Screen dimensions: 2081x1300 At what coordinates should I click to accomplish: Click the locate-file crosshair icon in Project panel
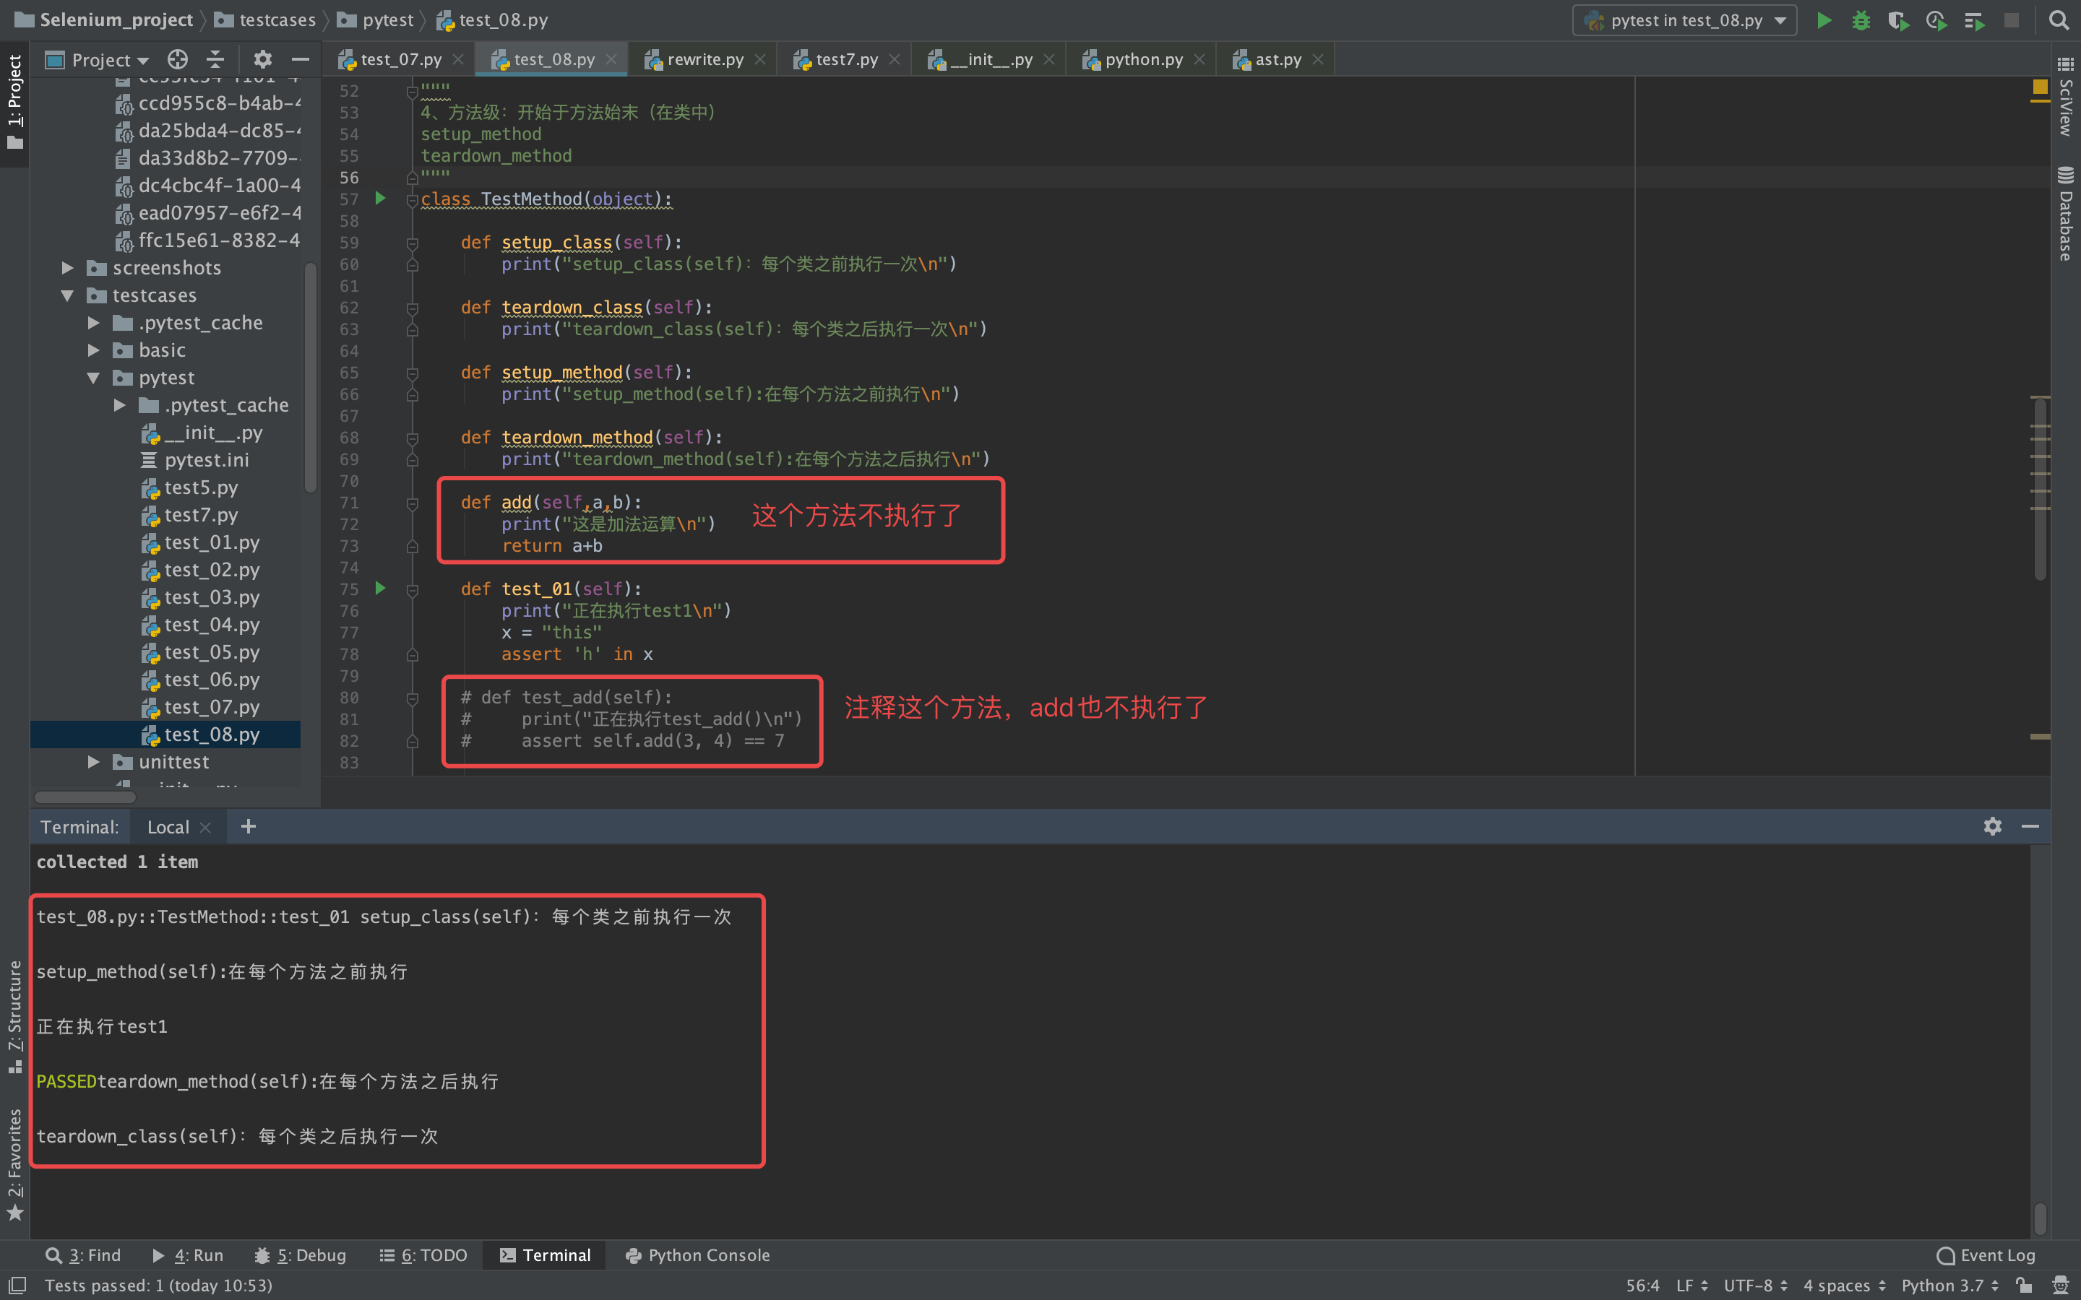pos(177,59)
